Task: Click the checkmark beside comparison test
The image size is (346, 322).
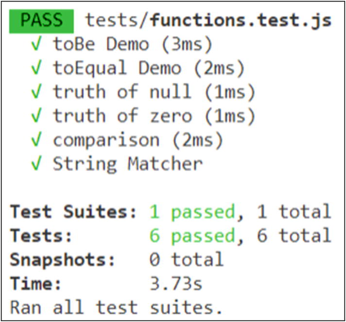Action: point(36,140)
